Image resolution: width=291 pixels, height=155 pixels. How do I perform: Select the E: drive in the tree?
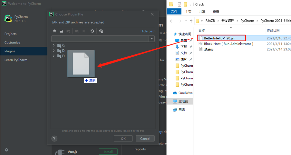(x=61, y=56)
